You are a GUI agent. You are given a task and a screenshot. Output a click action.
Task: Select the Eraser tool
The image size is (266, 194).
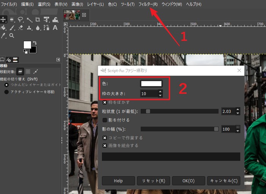[x=21, y=27]
